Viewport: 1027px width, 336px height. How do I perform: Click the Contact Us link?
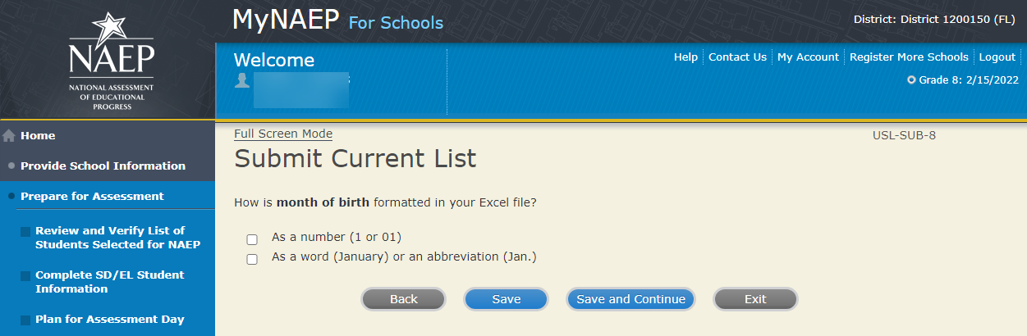coord(737,57)
